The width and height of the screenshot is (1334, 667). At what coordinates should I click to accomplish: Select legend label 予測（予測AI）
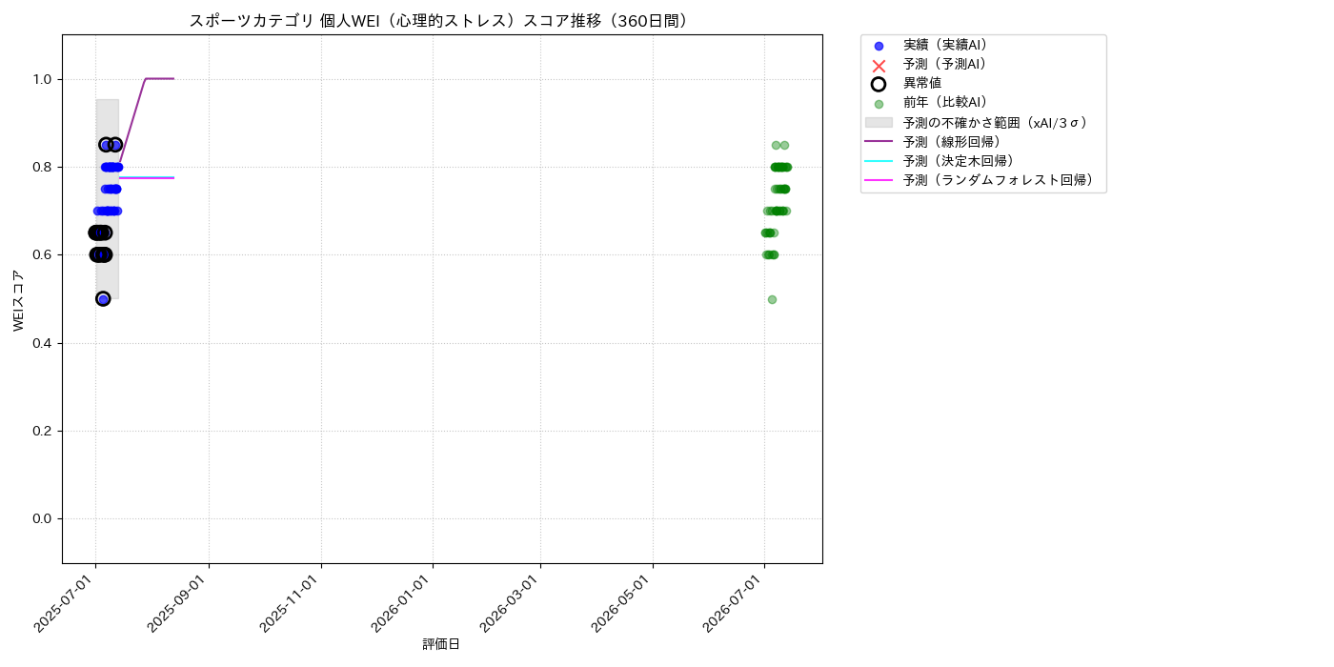945,64
